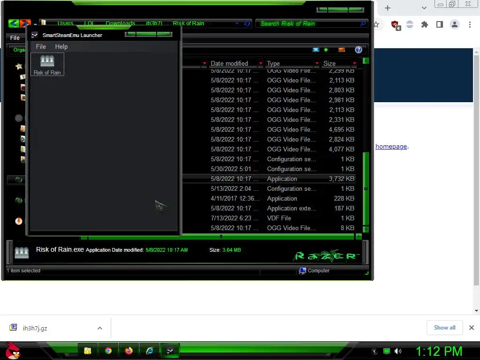Open Chrome profile avatar

[455, 24]
